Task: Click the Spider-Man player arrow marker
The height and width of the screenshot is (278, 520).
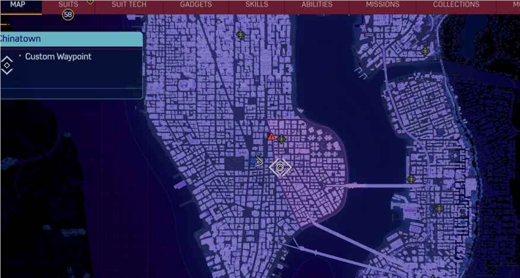Action: click(x=259, y=162)
